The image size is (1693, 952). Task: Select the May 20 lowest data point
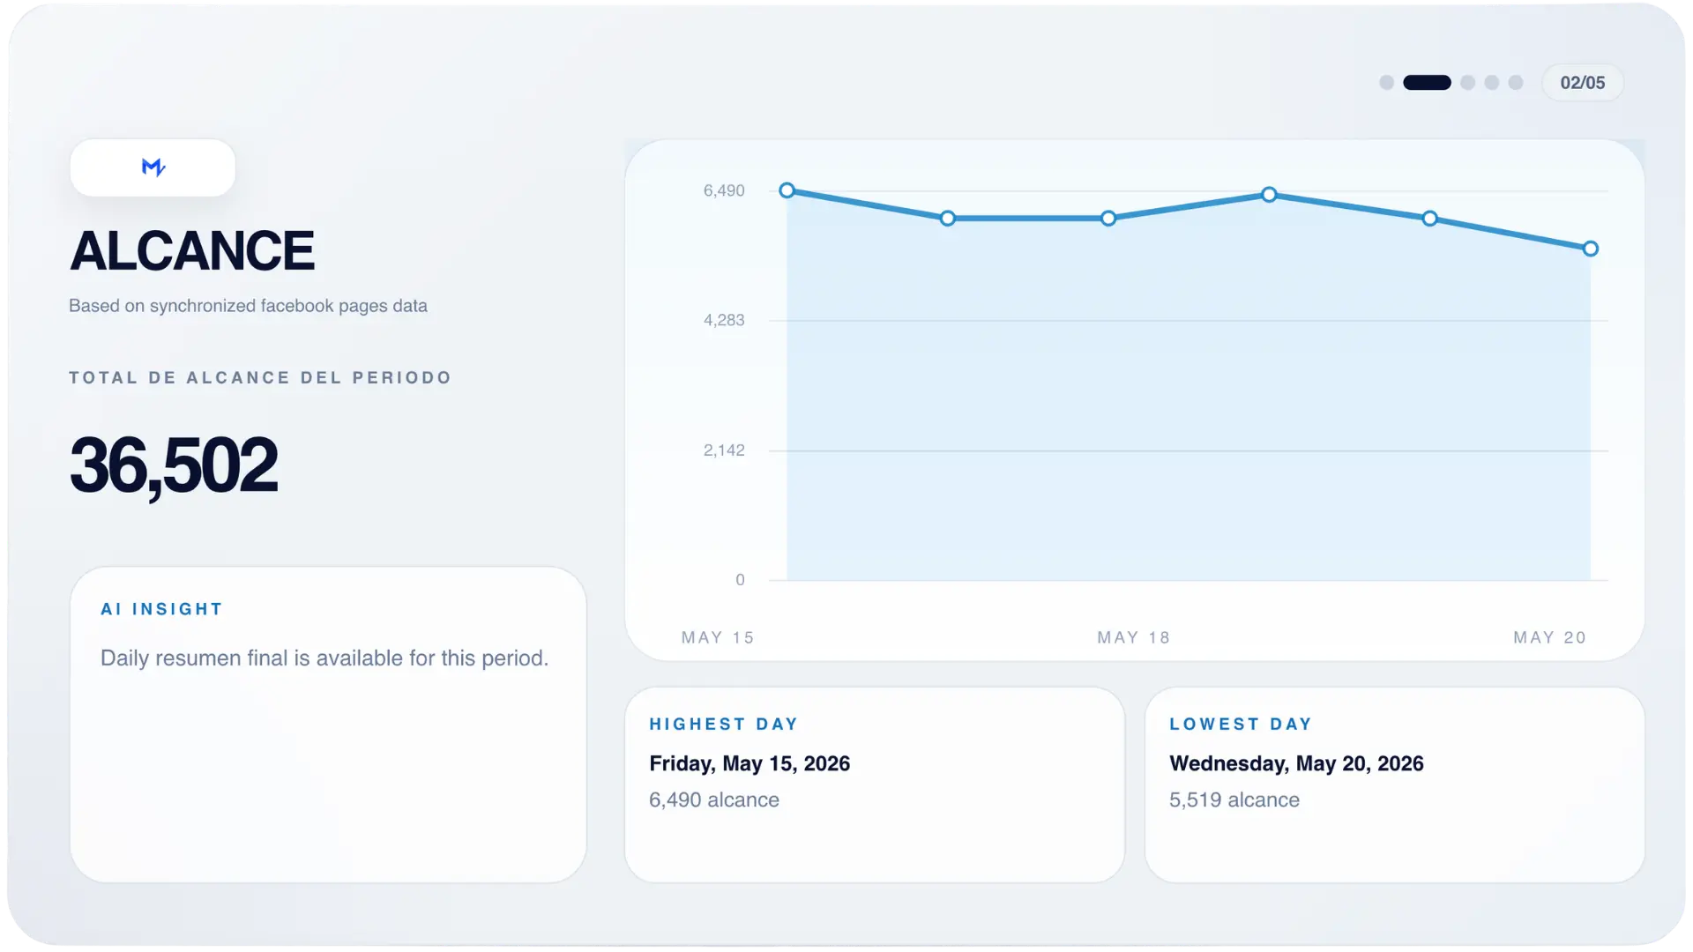tap(1591, 249)
